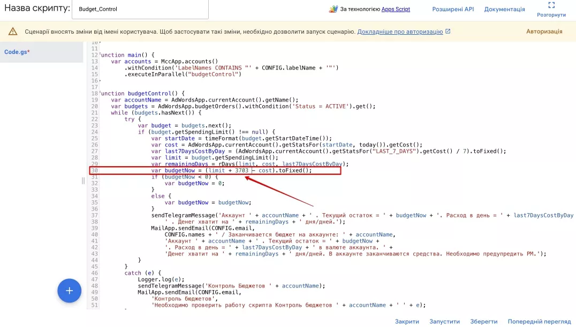This screenshot has width=576, height=327.
Task: Click the panel divider drag handle
Action: [x=83, y=181]
